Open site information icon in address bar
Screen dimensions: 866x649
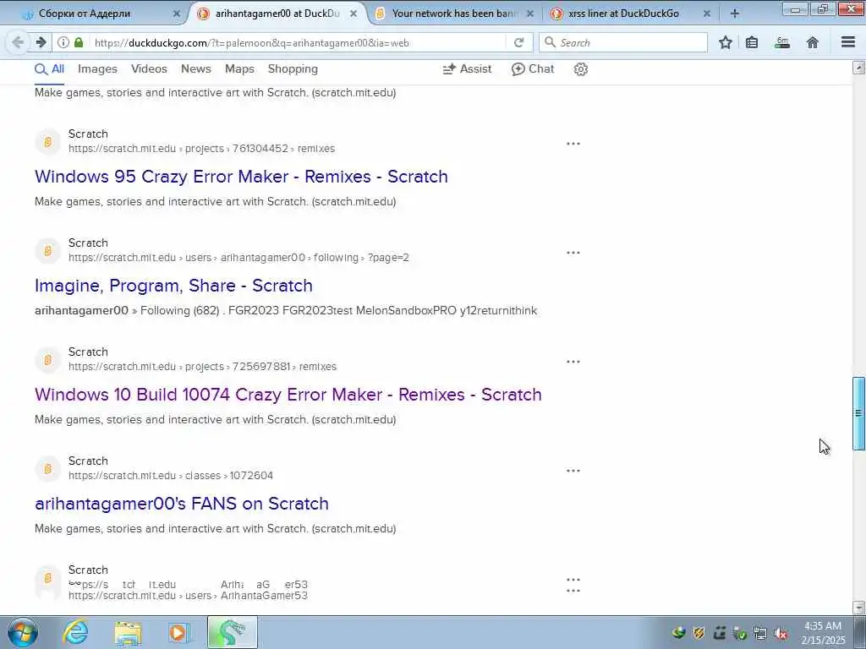click(63, 42)
